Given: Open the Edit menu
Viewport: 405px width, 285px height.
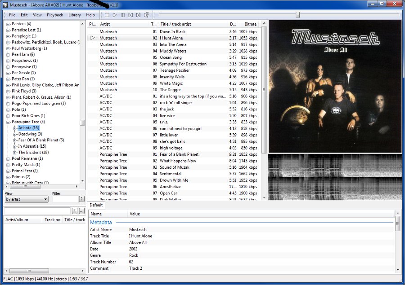Looking at the screenshot, I should click(x=24, y=15).
